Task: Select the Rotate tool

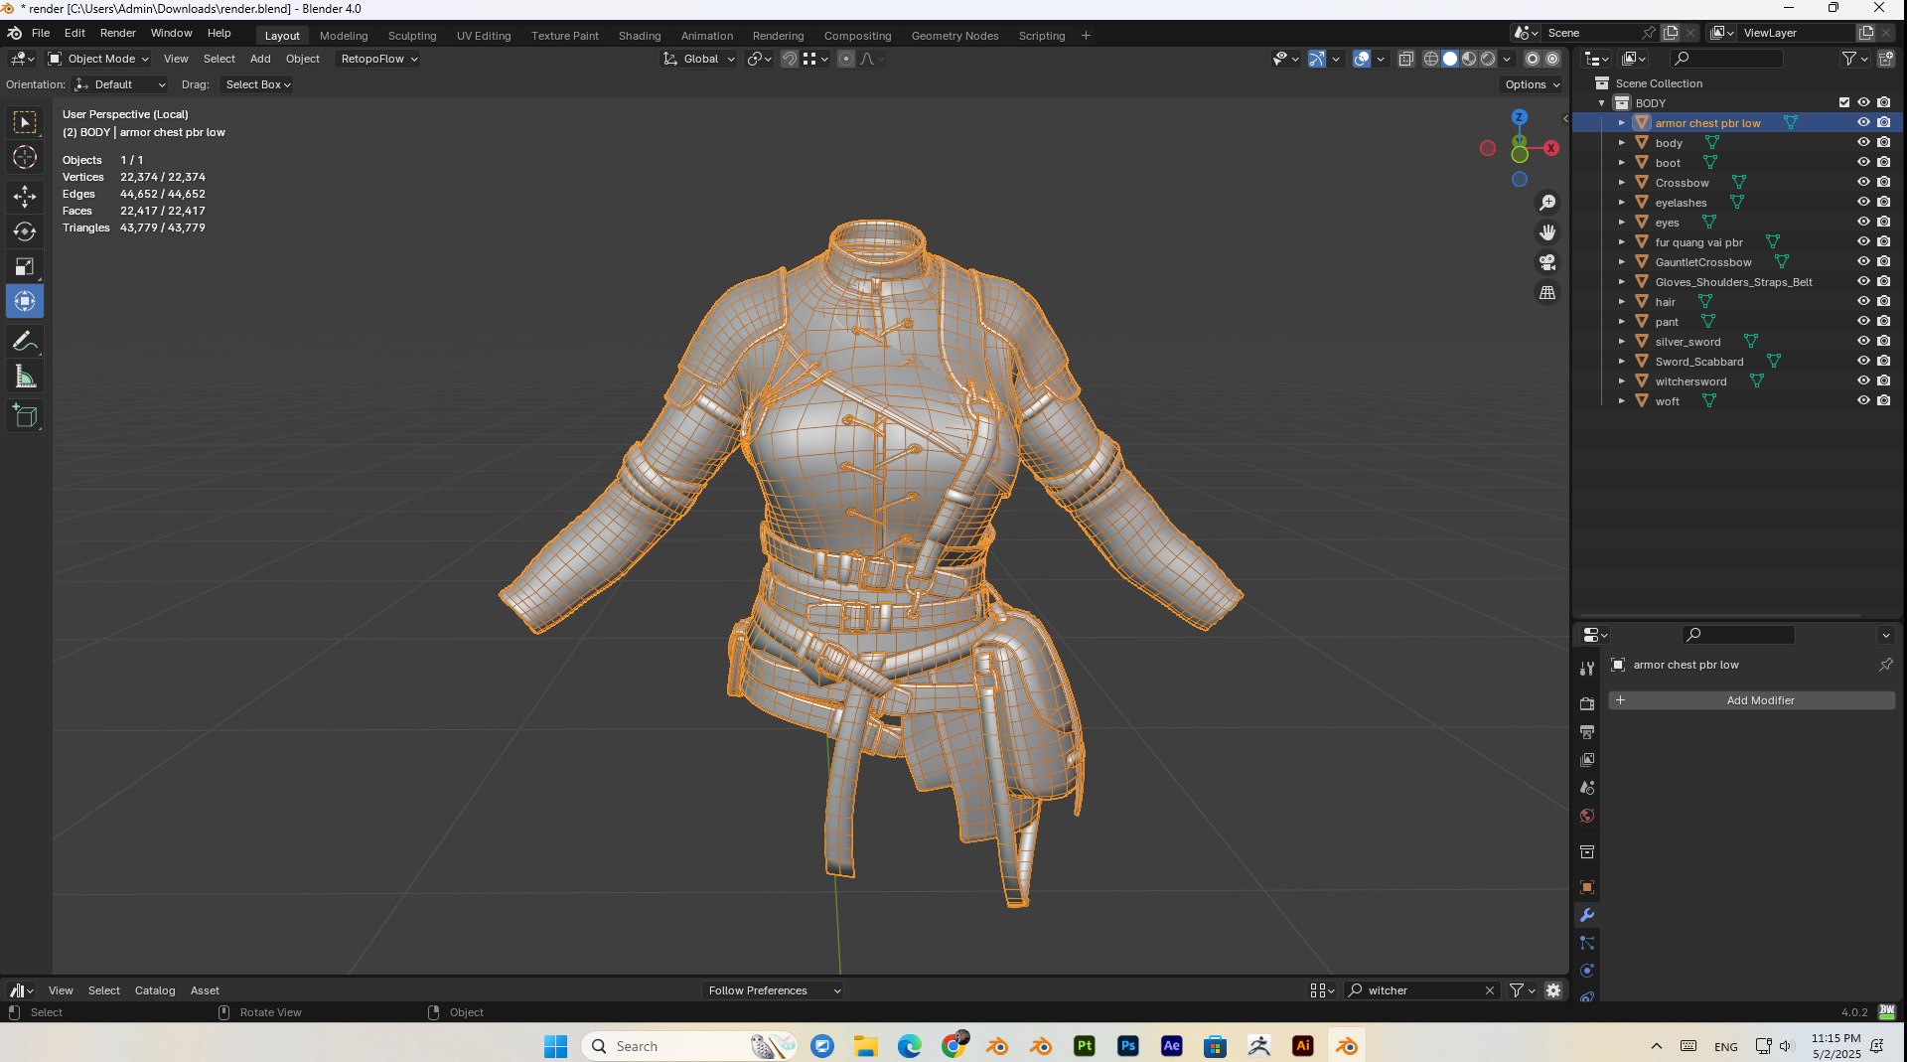Action: point(25,231)
